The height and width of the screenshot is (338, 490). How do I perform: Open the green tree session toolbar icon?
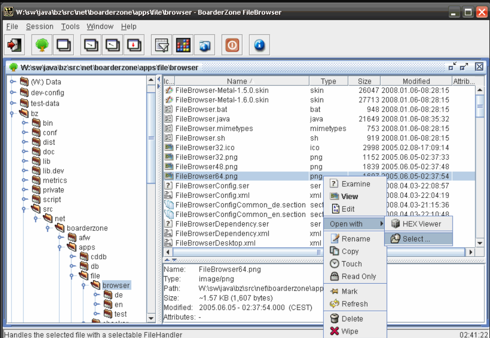coord(41,45)
